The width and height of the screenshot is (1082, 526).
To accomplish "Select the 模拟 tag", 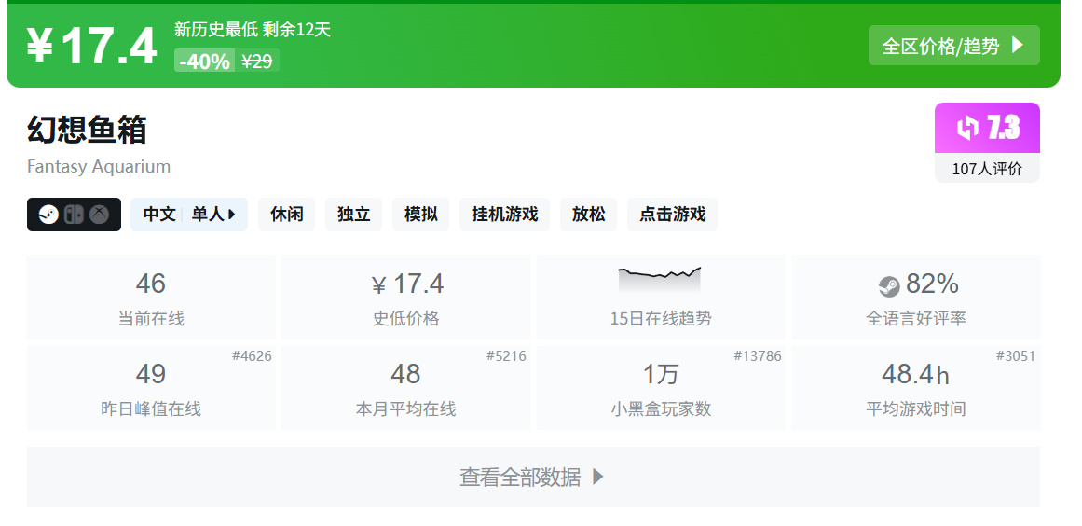I will pos(420,215).
